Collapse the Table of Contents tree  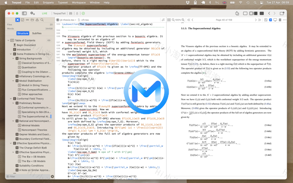8,41
